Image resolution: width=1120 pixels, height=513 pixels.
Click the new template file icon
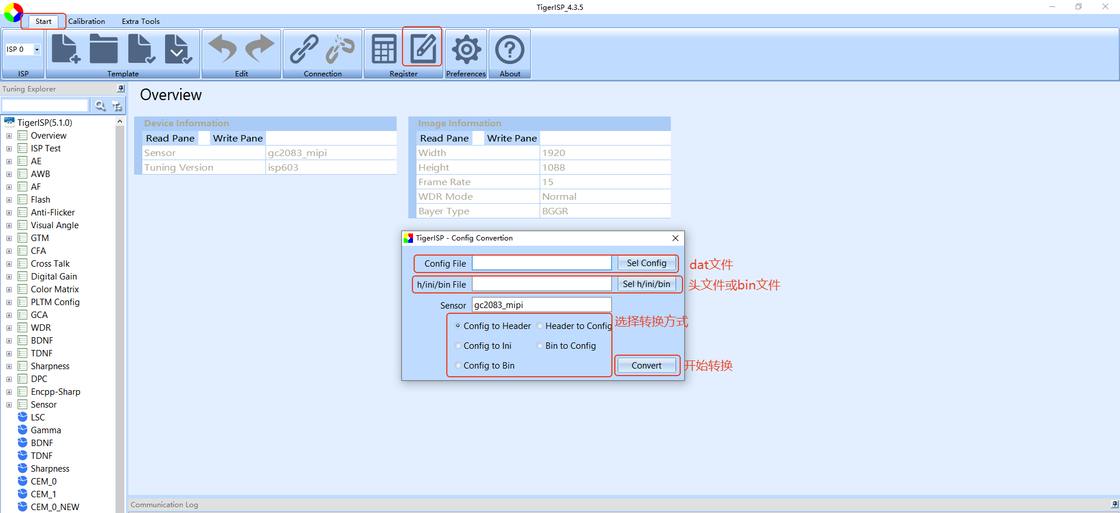point(66,49)
